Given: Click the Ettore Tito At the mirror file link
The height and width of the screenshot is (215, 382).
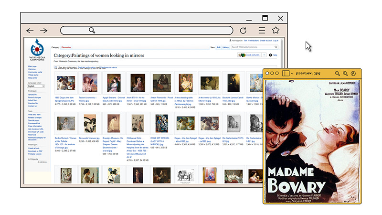Looking at the screenshot, I should (x=210, y=99).
